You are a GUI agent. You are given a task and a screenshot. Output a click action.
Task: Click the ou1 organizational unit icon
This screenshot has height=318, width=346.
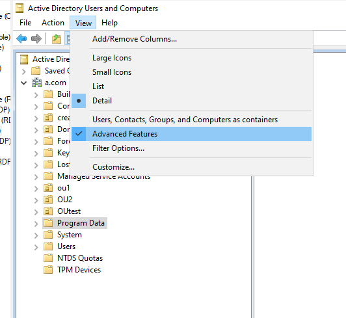pyautogui.click(x=48, y=188)
